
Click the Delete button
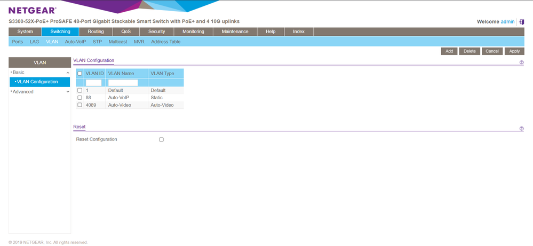[x=470, y=51]
